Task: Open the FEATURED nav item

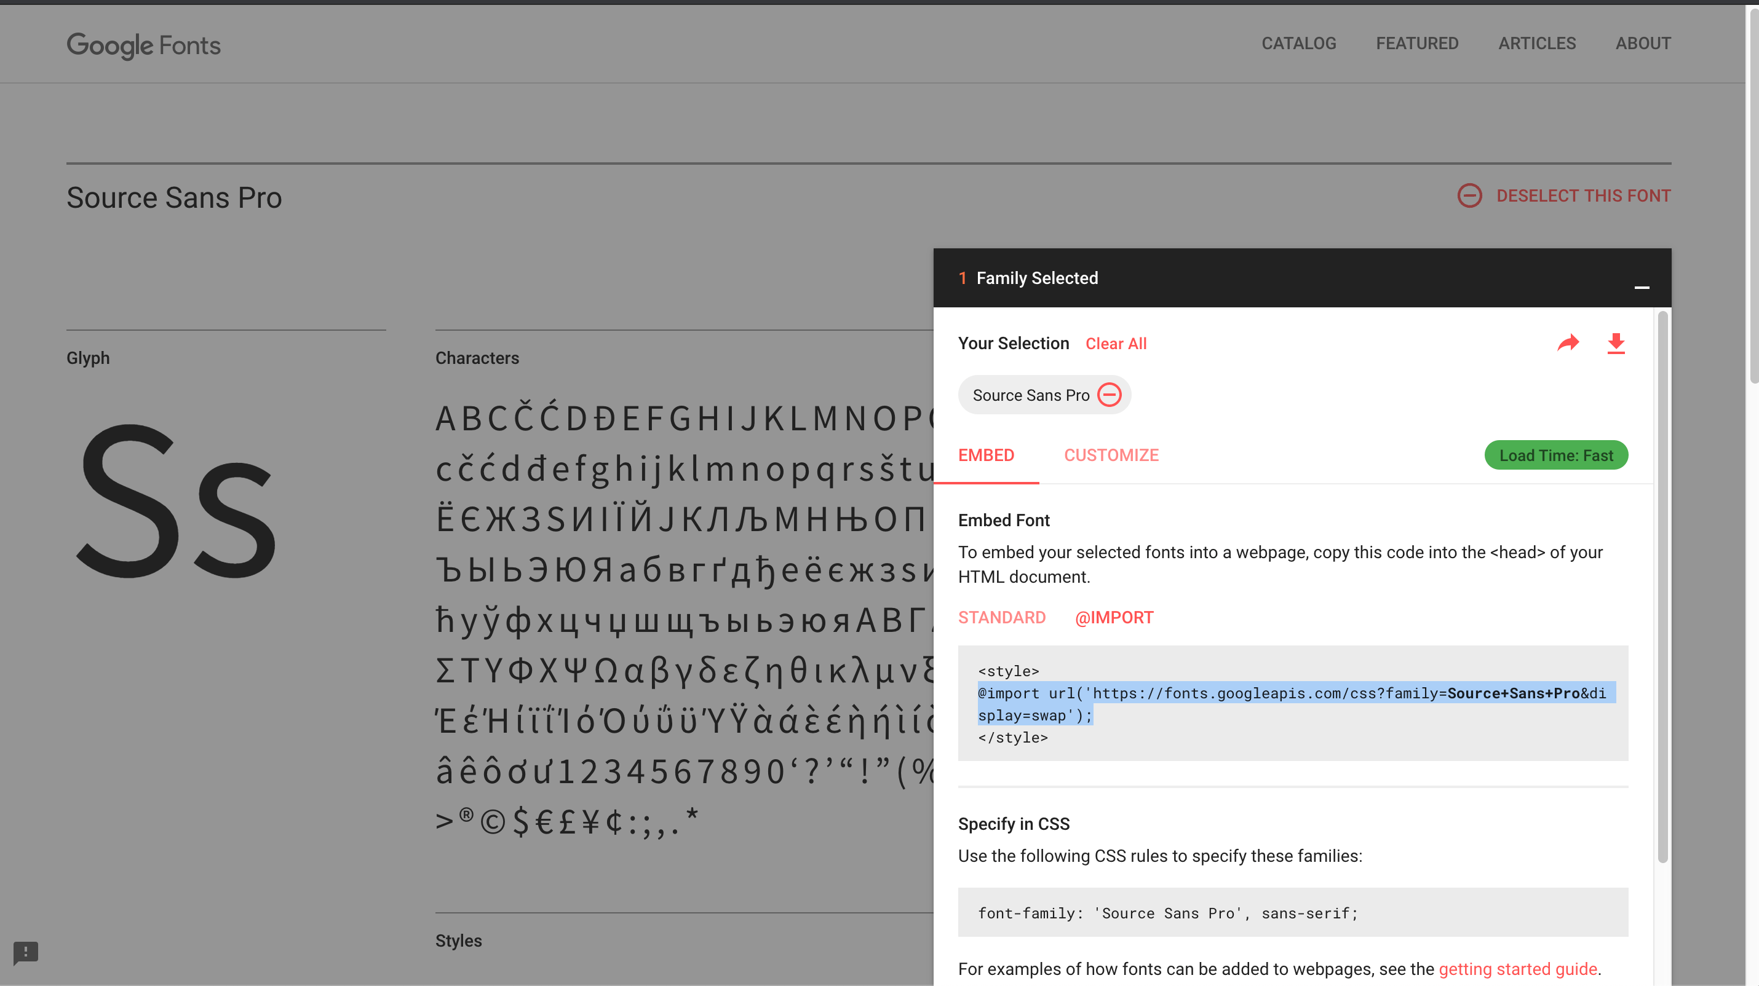Action: point(1417,44)
